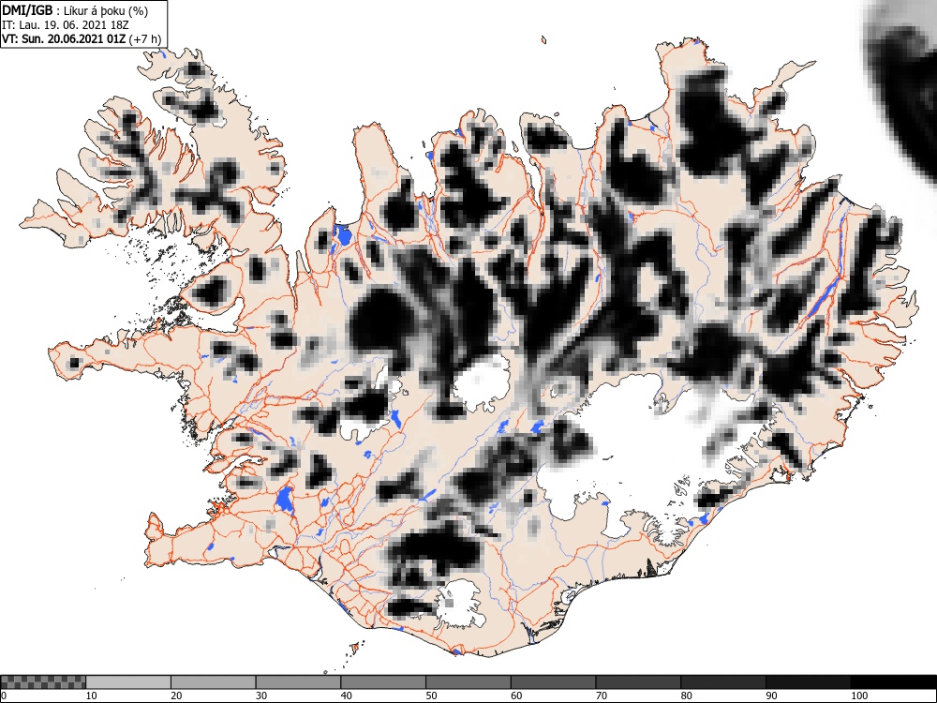Click the legend label '100'
Viewport: 937px width, 703px height.
pos(858,696)
